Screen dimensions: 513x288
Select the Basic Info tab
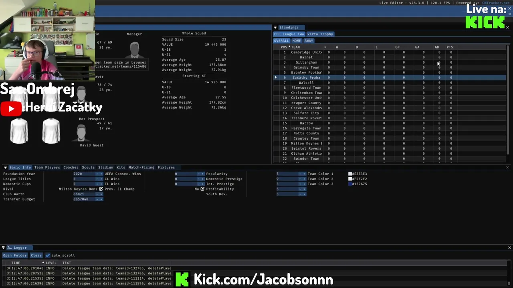tap(20, 167)
